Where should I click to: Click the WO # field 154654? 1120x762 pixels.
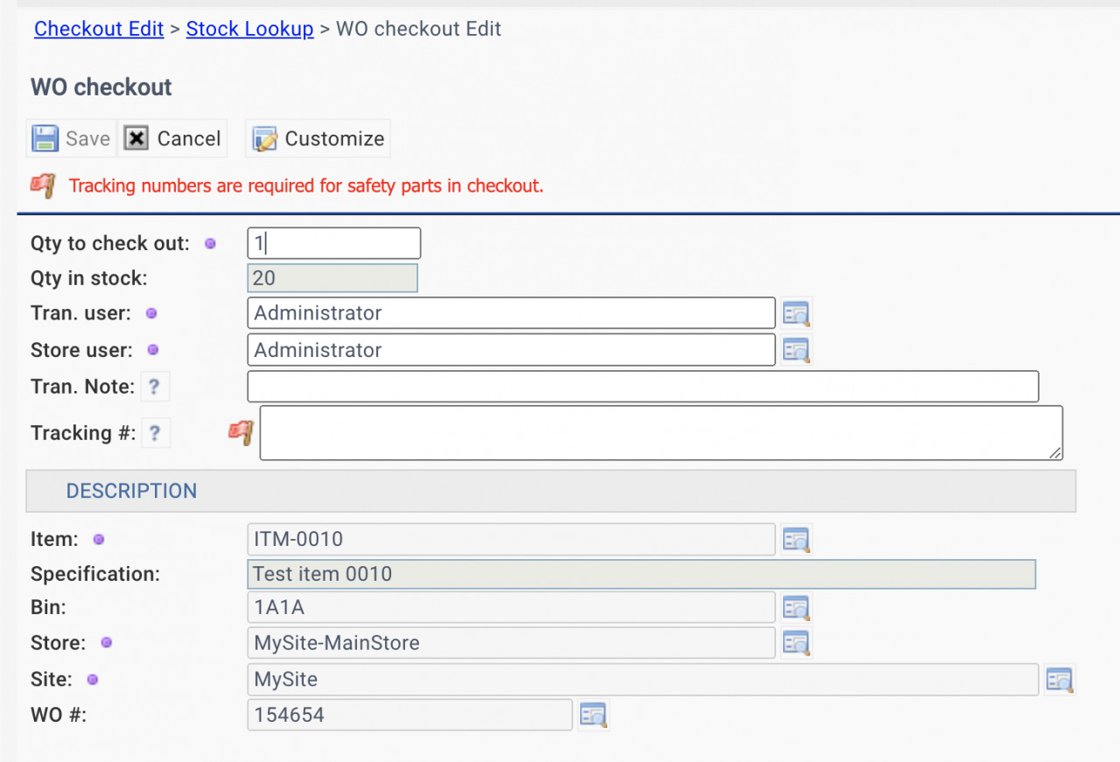point(409,715)
